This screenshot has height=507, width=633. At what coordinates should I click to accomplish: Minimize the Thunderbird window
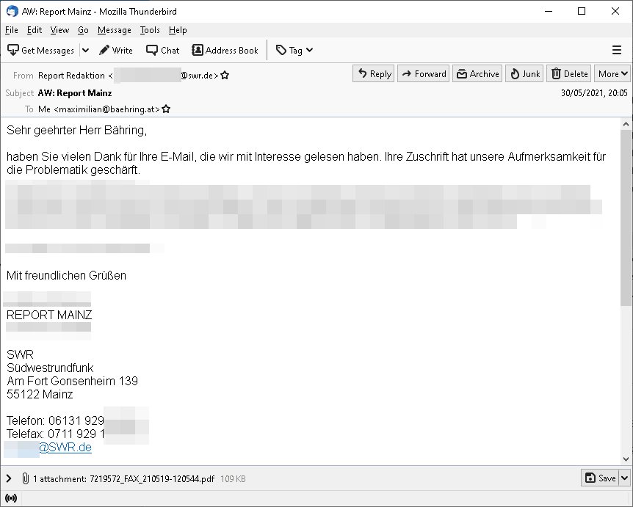[x=549, y=11]
